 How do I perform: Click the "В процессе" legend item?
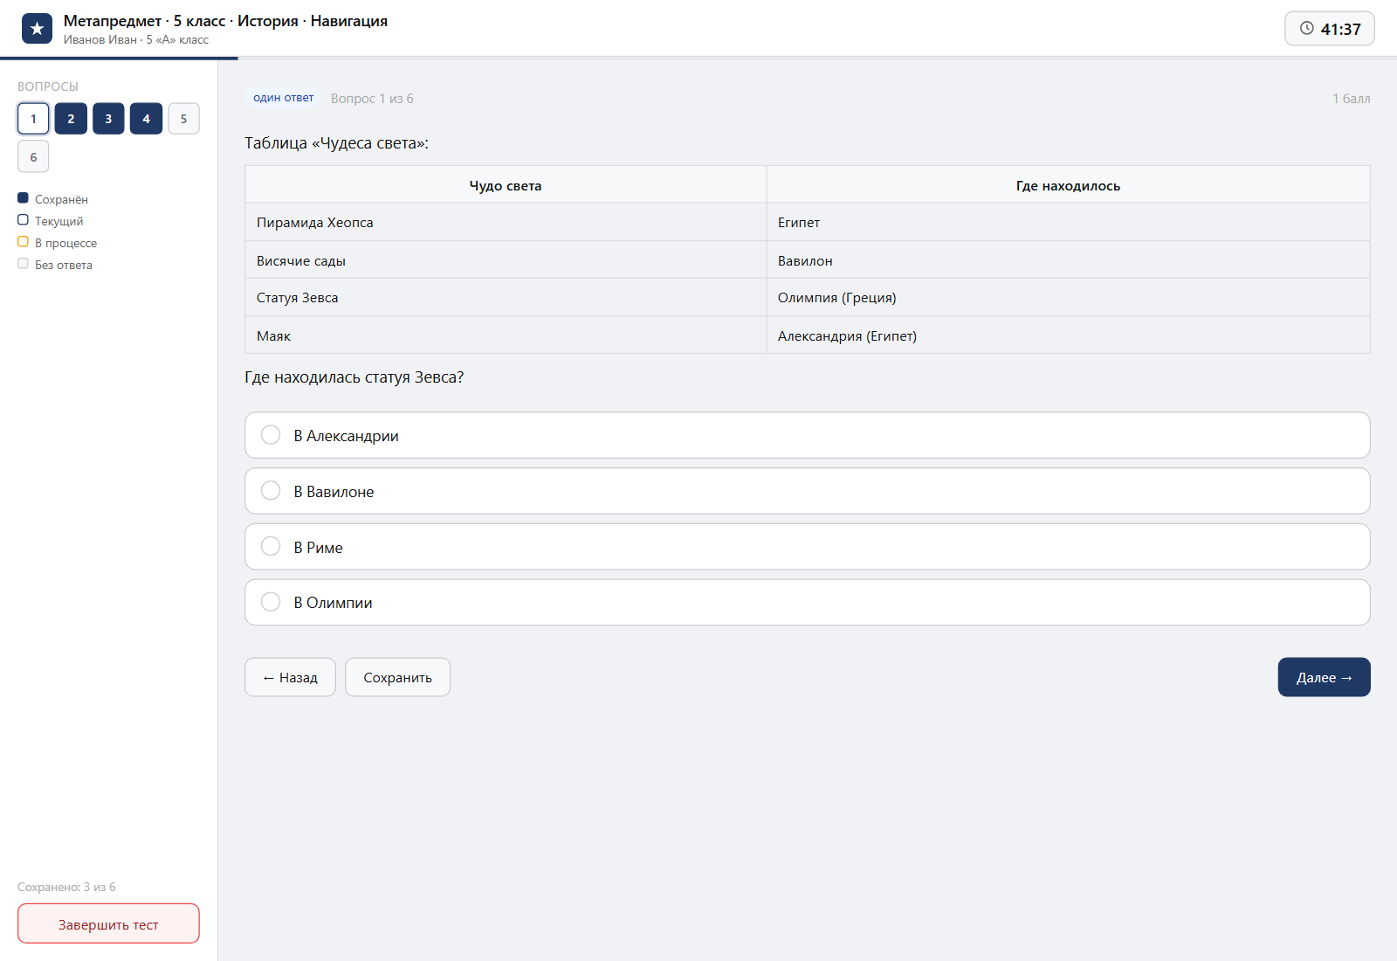[58, 243]
